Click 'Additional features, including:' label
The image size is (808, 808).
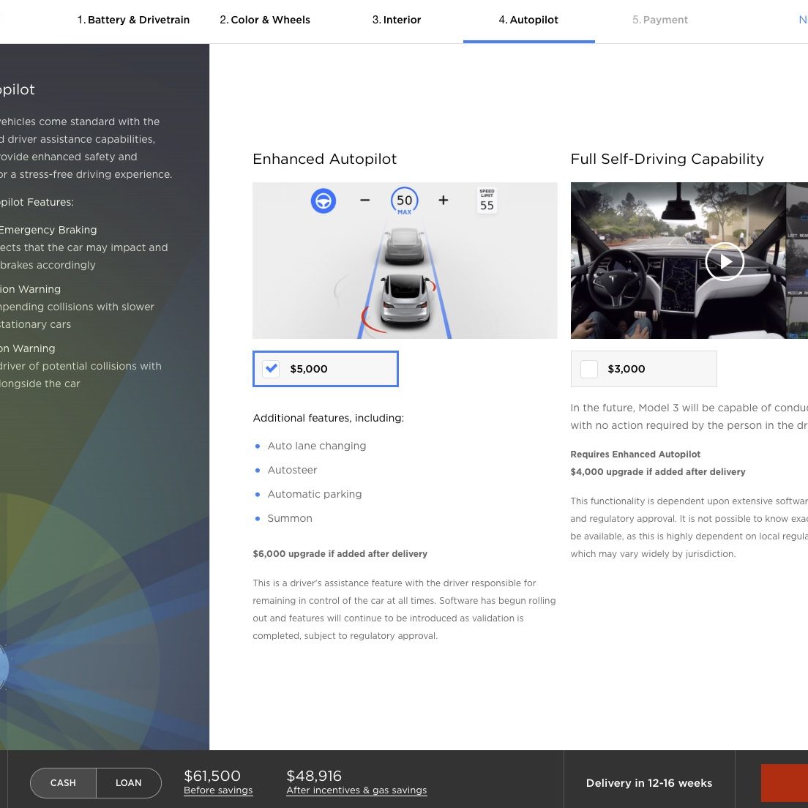(328, 418)
